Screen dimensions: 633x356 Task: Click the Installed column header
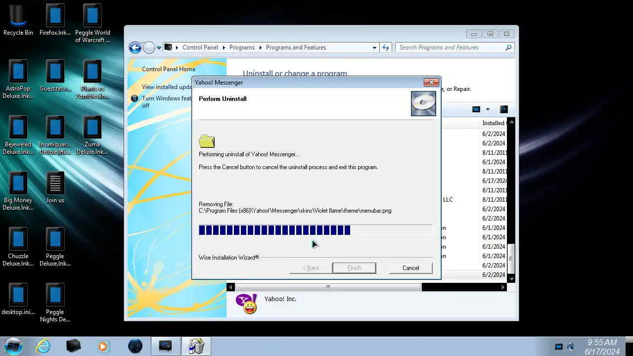(494, 123)
